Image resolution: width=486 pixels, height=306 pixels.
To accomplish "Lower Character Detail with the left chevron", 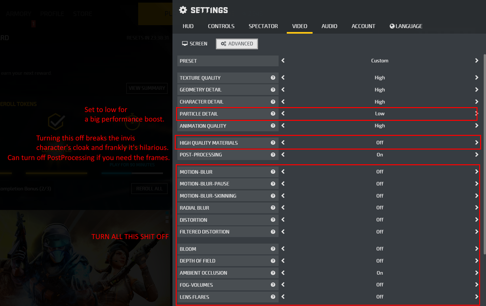I will [x=283, y=102].
